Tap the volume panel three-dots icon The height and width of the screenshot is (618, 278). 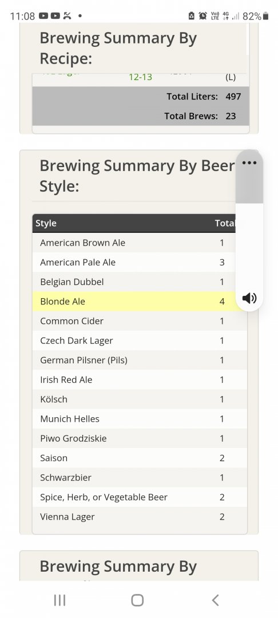click(249, 163)
